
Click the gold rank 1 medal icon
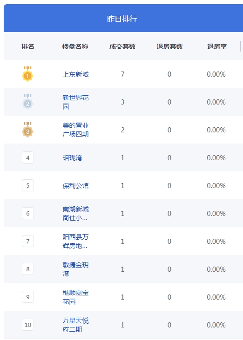pyautogui.click(x=27, y=74)
